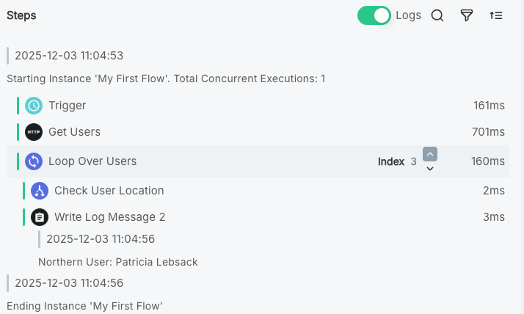
Task: Open the Check User Location step
Action: tap(109, 191)
